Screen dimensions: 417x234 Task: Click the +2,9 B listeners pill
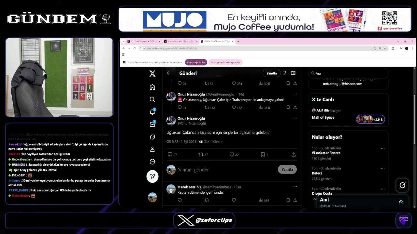tap(370, 119)
